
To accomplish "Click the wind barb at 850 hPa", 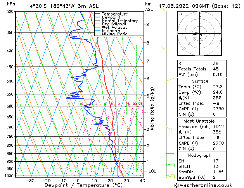I will pyautogui.click(x=170, y=155).
